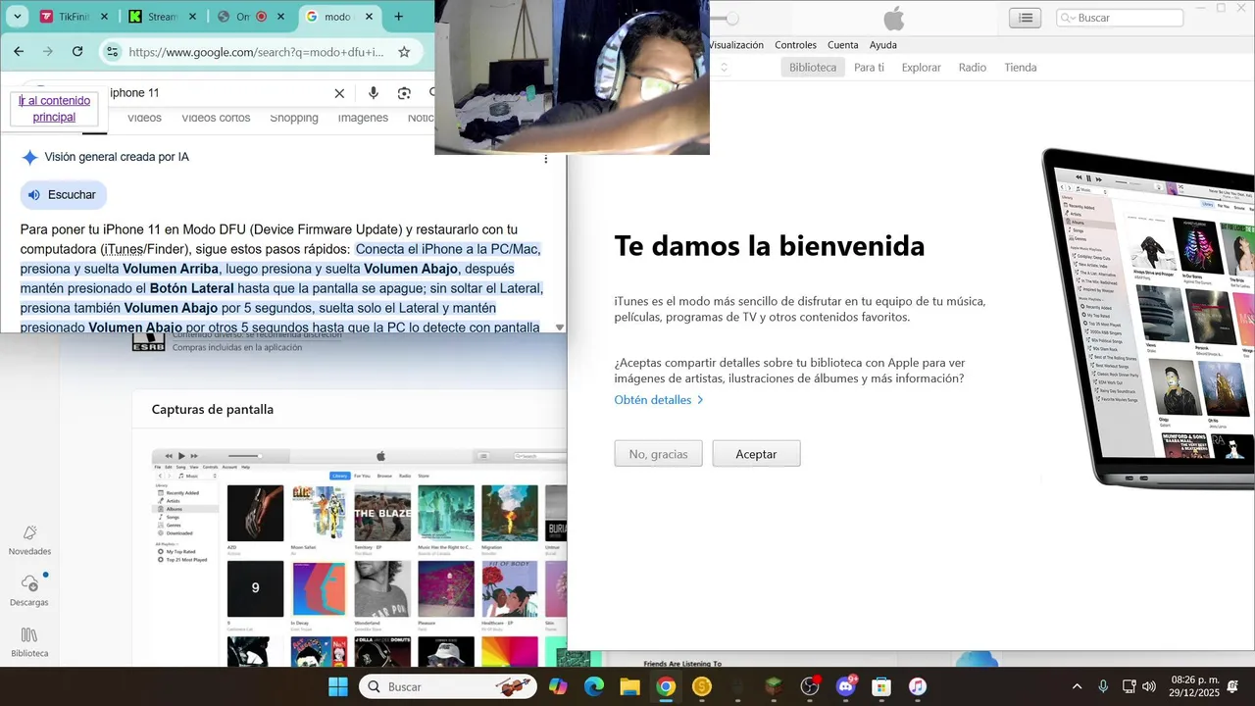Open a new Chrome tab
The height and width of the screenshot is (706, 1255).
pyautogui.click(x=398, y=17)
